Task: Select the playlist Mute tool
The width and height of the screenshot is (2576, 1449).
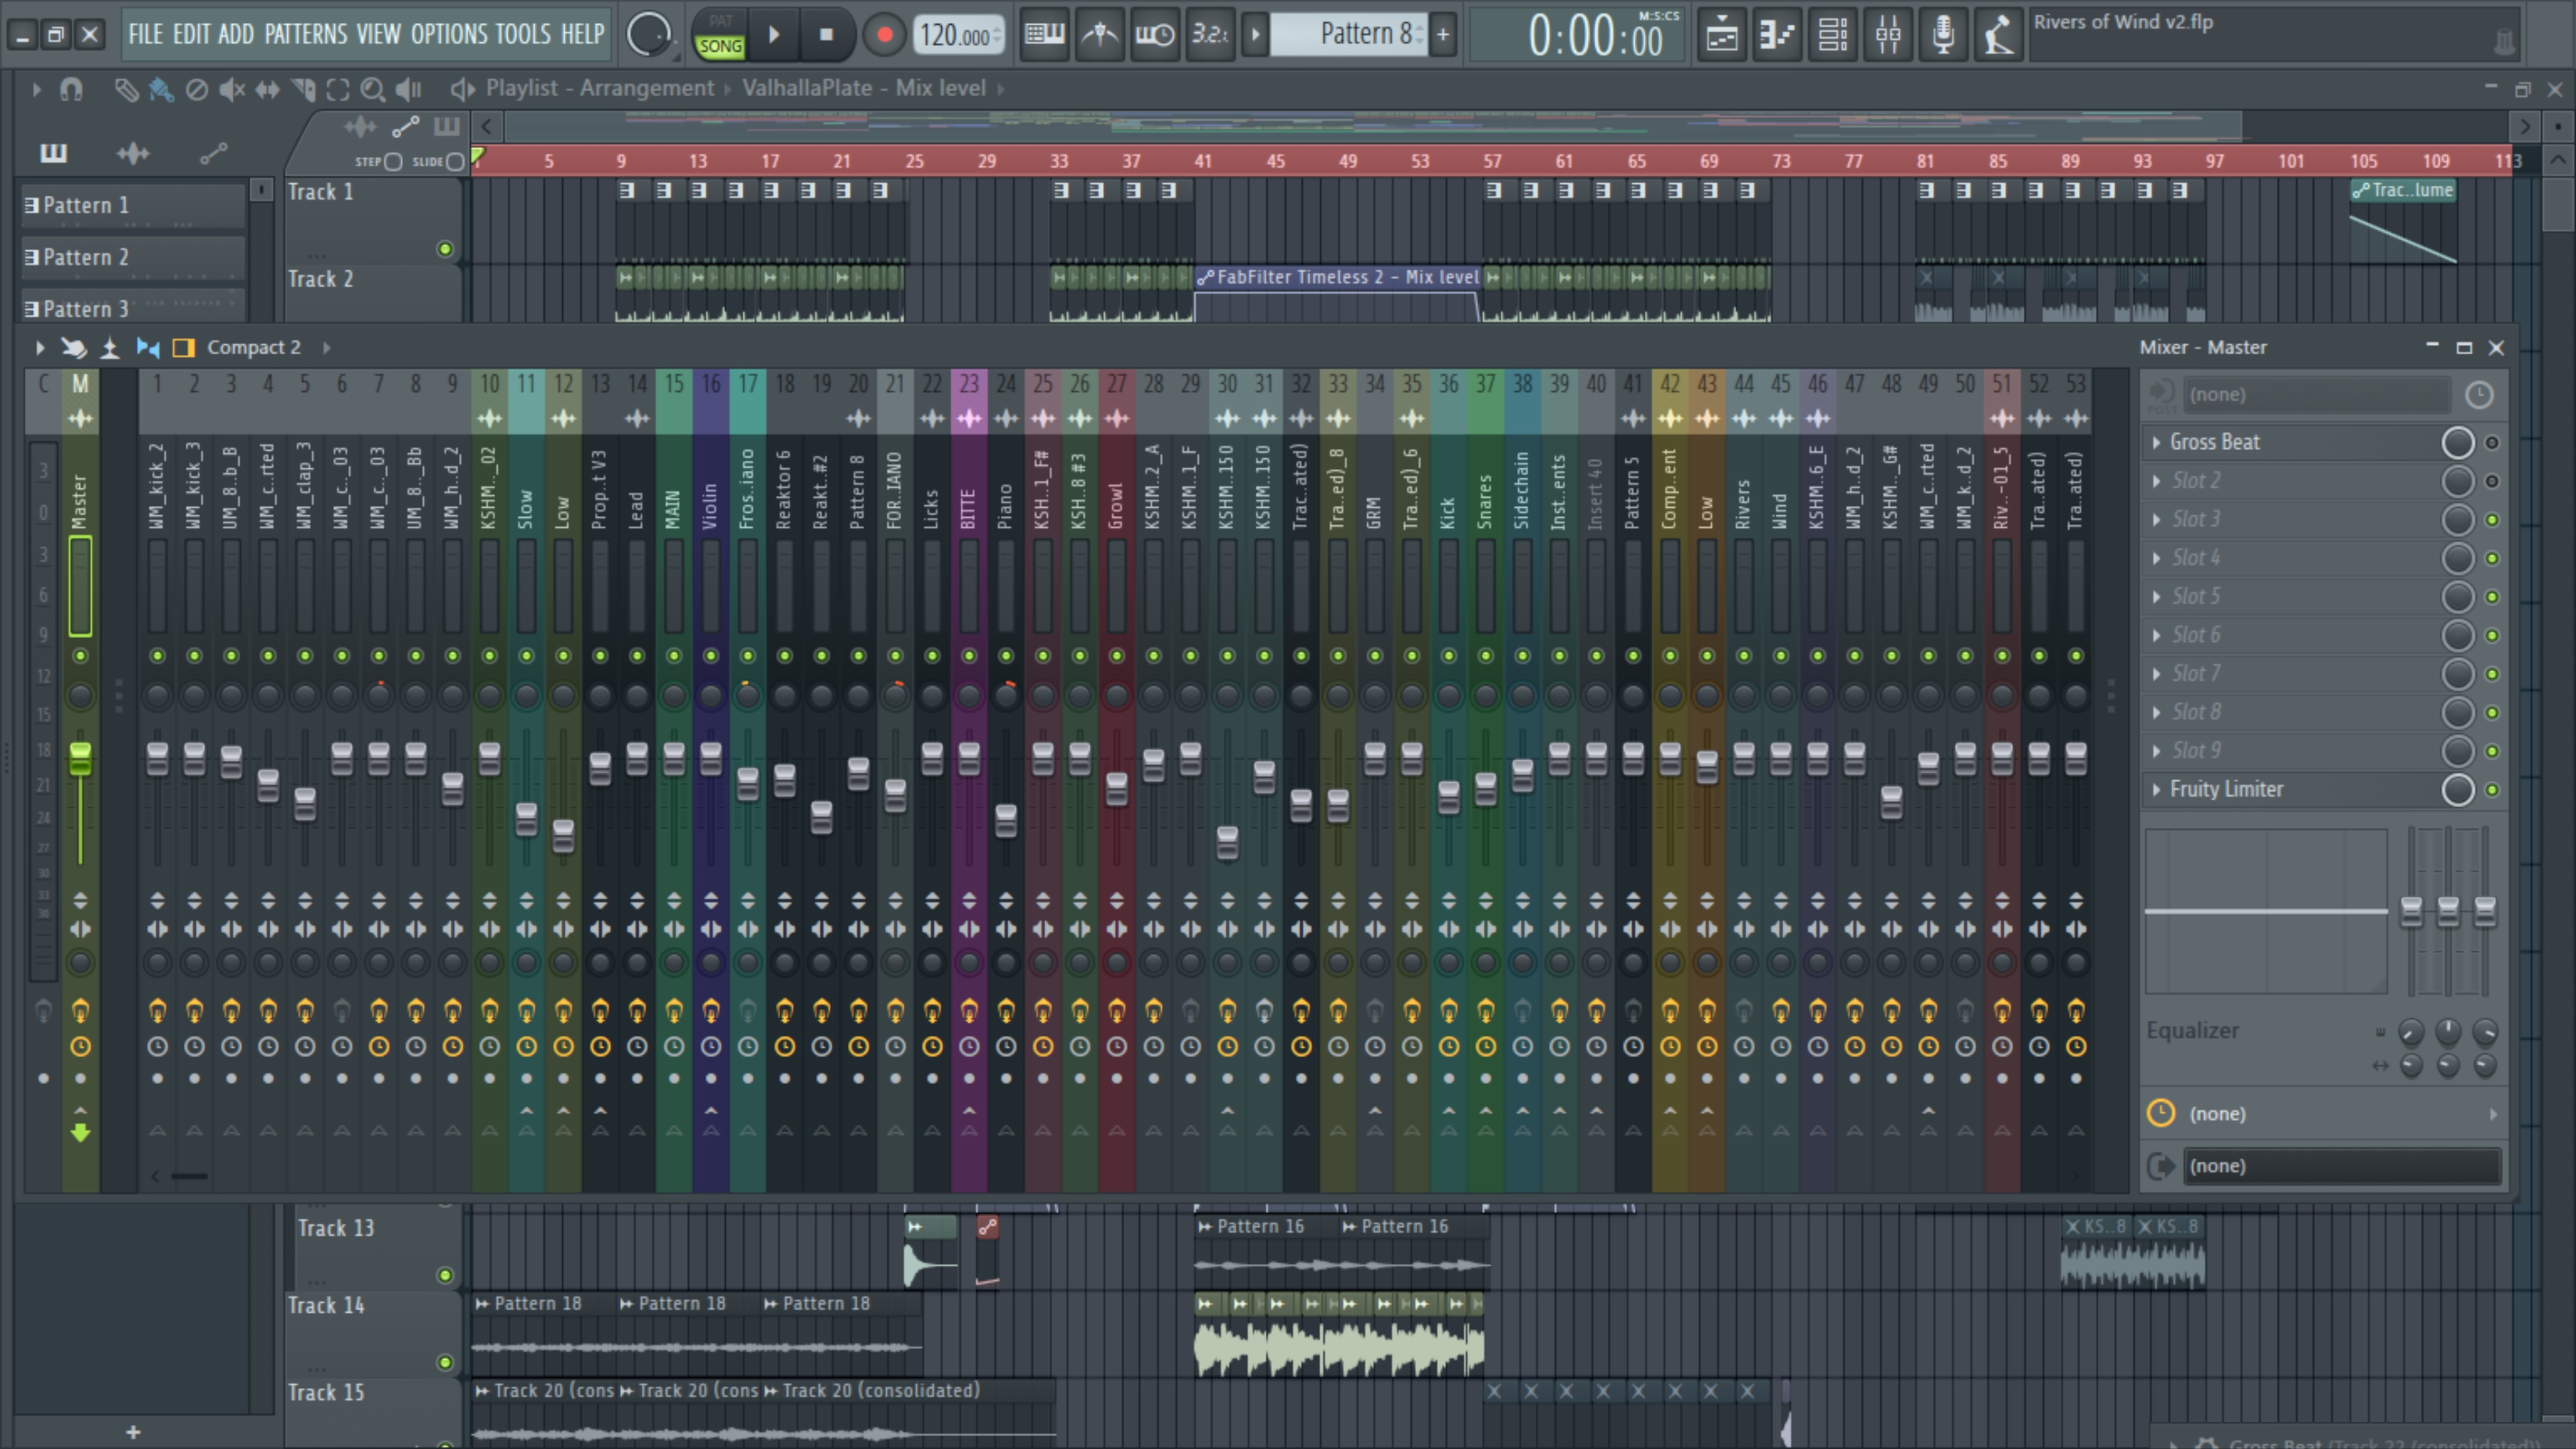Action: point(232,89)
